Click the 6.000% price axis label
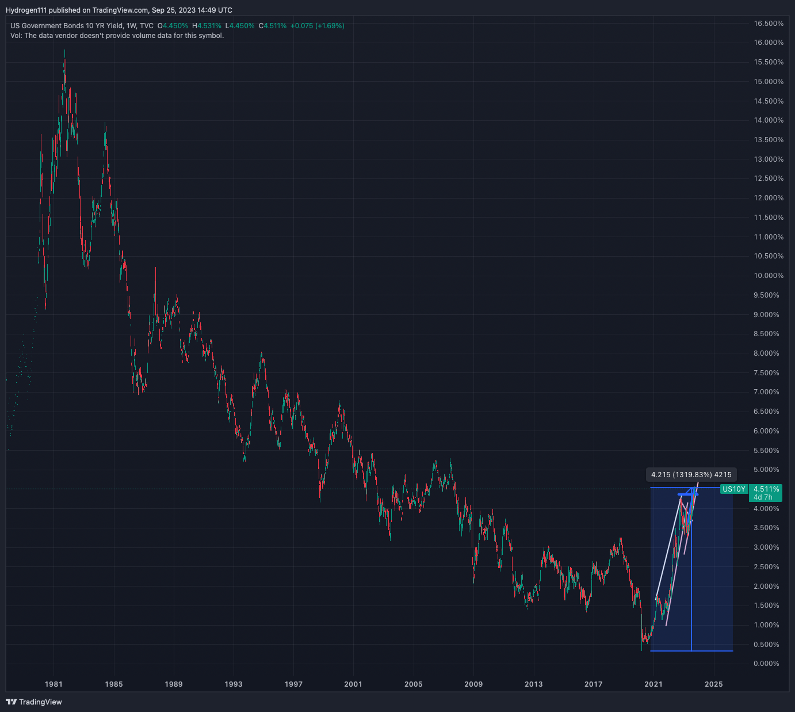Screen dimensions: 795x712 click(x=767, y=431)
